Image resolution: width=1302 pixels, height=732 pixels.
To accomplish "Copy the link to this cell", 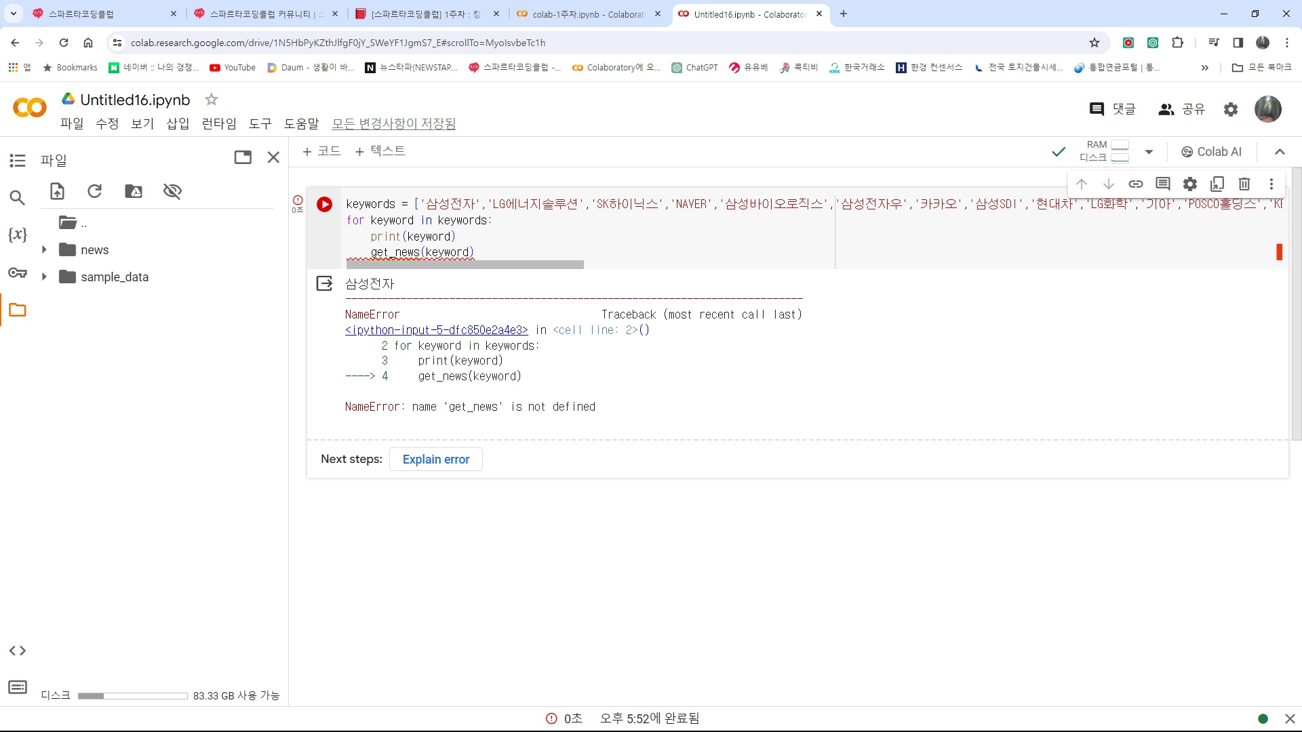I will click(x=1136, y=184).
